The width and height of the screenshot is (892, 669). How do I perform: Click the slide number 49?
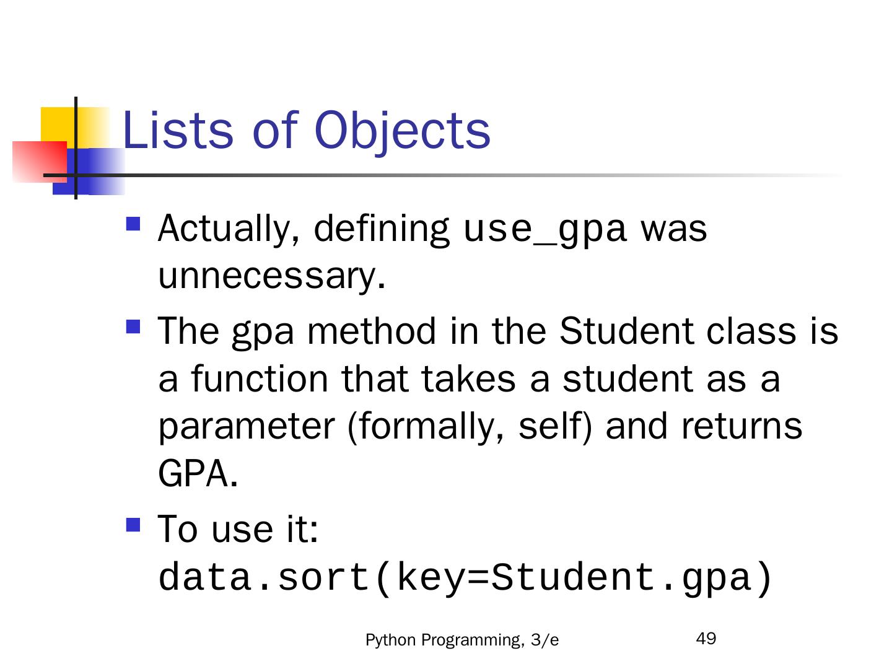(706, 639)
